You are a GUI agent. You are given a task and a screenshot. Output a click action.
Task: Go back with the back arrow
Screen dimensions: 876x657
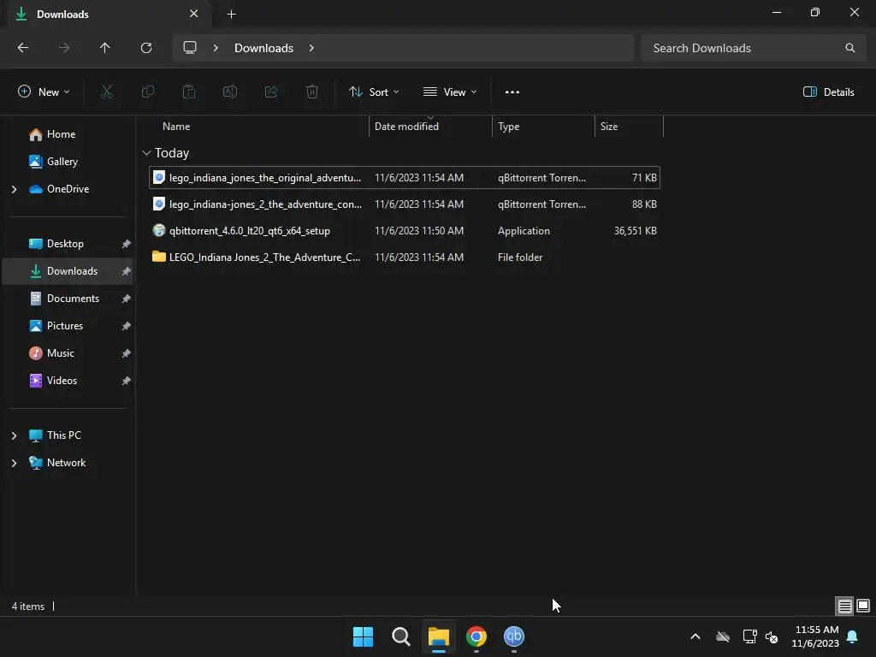pyautogui.click(x=23, y=48)
